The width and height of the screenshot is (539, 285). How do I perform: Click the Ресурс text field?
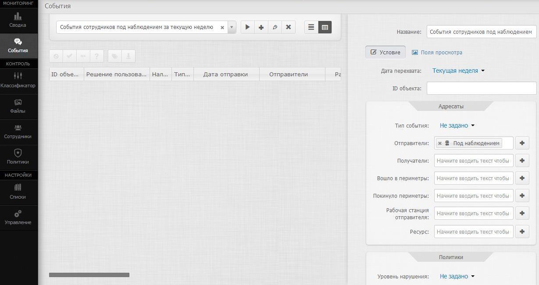click(474, 232)
